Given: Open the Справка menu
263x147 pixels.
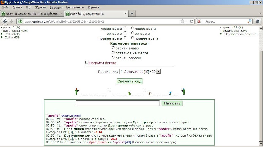Looking at the screenshot, I should [x=93, y=8].
